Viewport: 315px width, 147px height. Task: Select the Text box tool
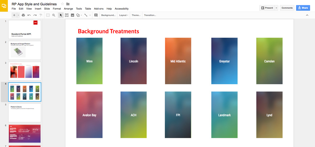67,15
